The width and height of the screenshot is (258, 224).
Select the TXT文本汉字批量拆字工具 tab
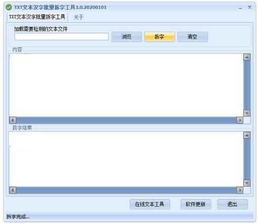(37, 17)
